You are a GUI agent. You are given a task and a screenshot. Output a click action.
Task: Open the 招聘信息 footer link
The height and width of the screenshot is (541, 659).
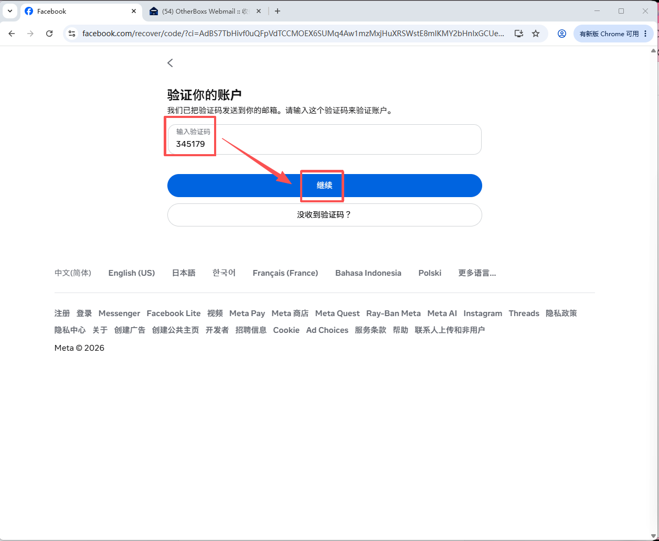251,330
